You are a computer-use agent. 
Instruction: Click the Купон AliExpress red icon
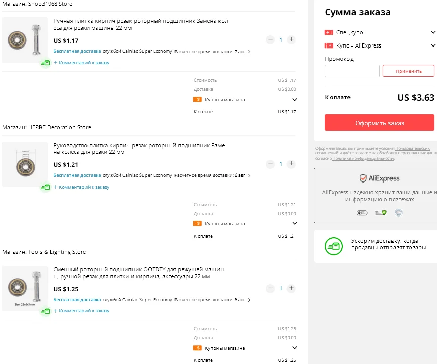329,45
